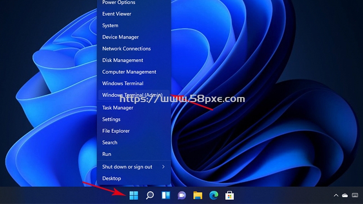Open Windows Terminal (Admin) entry
This screenshot has width=363, height=204.
(134, 95)
